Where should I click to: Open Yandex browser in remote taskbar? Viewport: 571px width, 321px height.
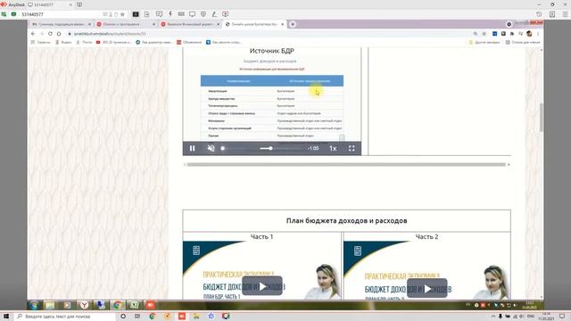(84, 305)
